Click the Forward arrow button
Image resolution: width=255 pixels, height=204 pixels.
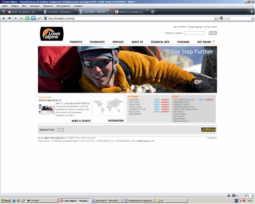point(16,18)
